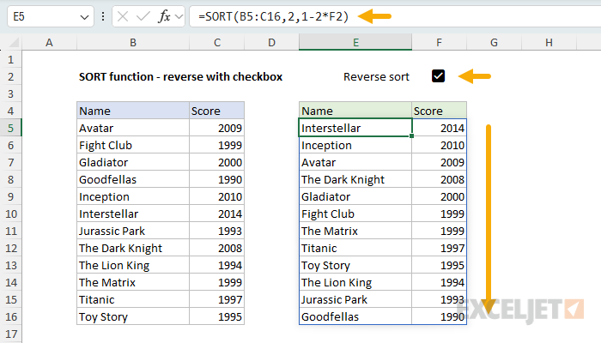Toggle the Reverse sort checkbox
This screenshot has height=343, width=601.
point(439,76)
